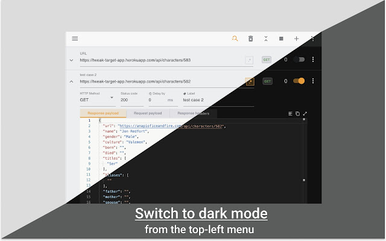The height and width of the screenshot is (241, 386).
Task: Click the "Ser" value on line 9
Action: click(113, 164)
